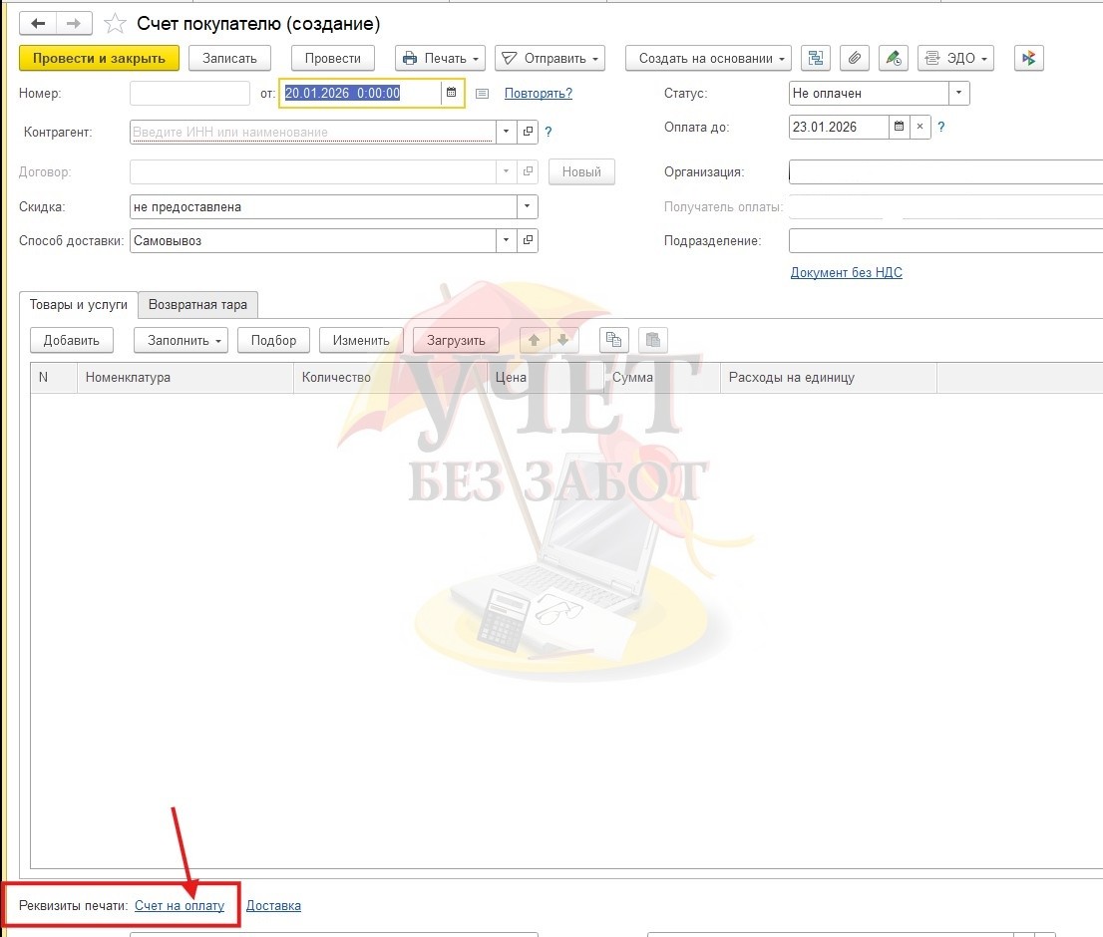Click into the 'Контрагент' input field
1103x937 pixels.
click(x=312, y=132)
